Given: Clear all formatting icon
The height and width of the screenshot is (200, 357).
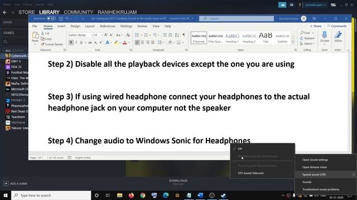Looking at the screenshot, I should coord(128,35).
